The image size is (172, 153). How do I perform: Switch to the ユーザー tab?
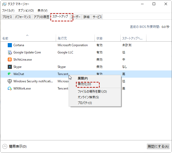pos(76,17)
